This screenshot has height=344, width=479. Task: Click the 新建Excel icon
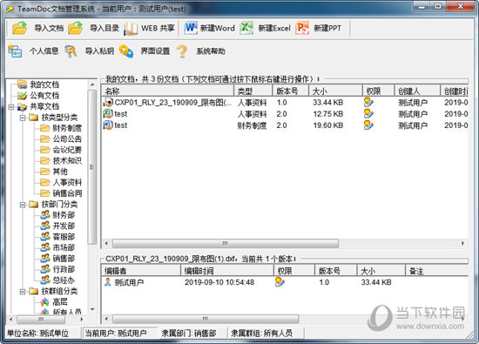[x=246, y=28]
